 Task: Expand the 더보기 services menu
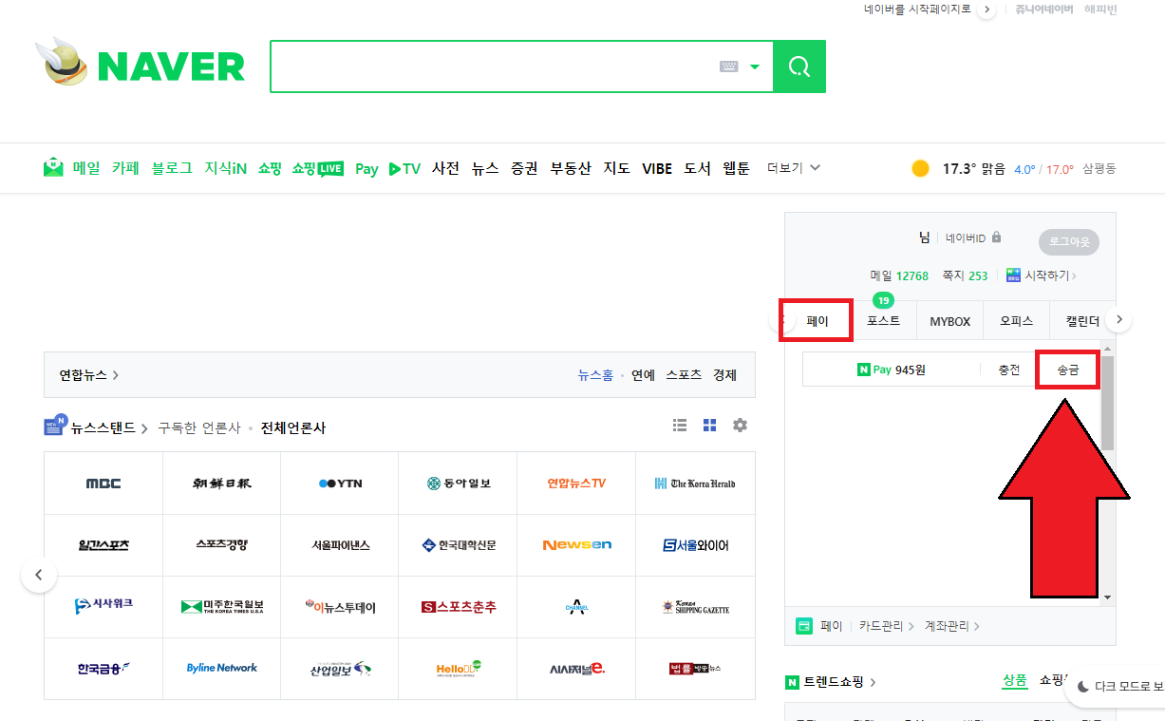point(794,168)
